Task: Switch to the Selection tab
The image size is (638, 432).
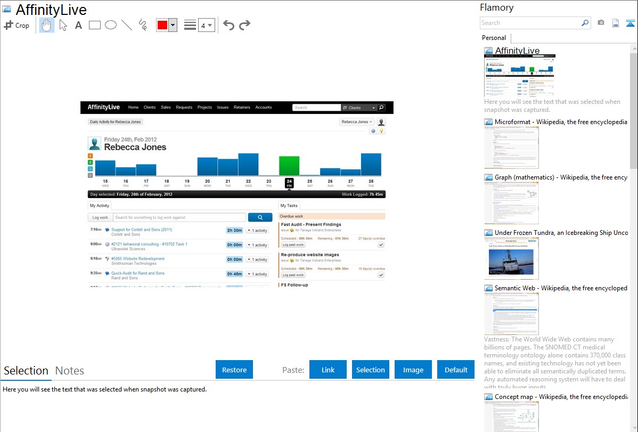Action: pyautogui.click(x=26, y=371)
